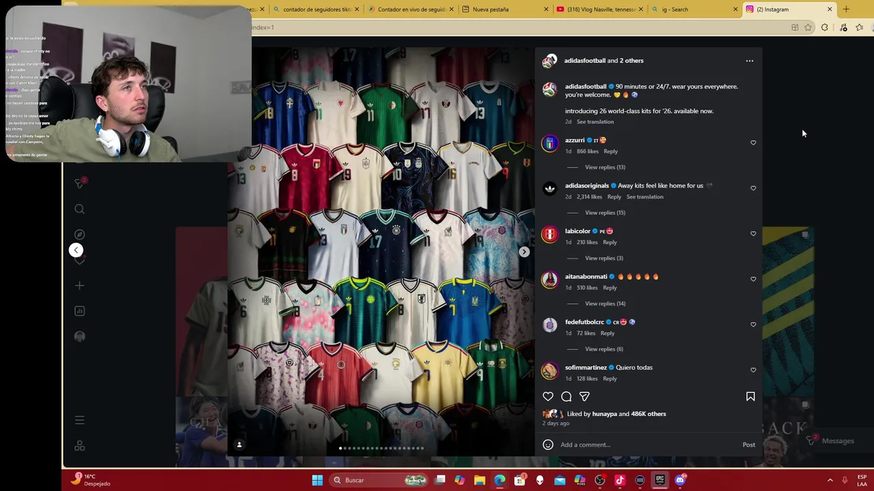Open a new browser tab with plus
The height and width of the screenshot is (491, 874).
click(846, 10)
